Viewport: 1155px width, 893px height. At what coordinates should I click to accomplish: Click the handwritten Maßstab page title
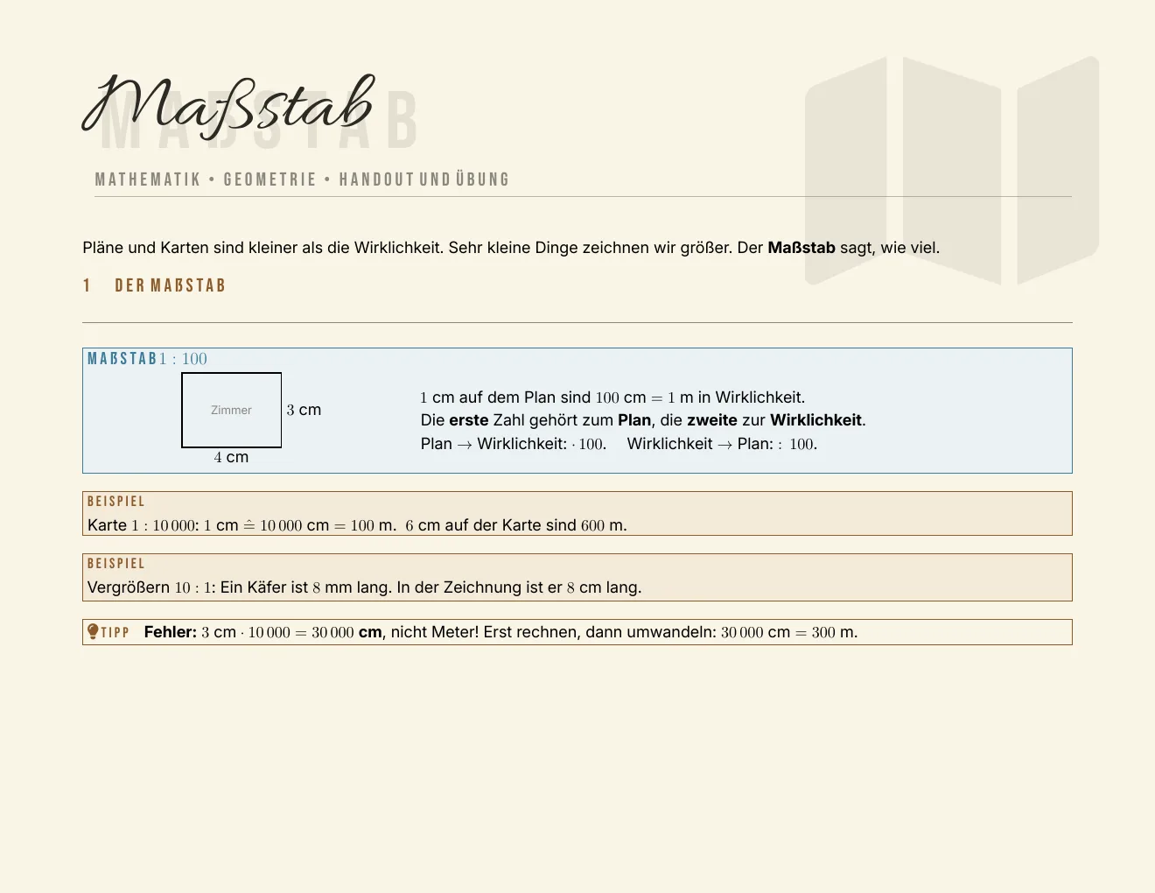(x=228, y=106)
